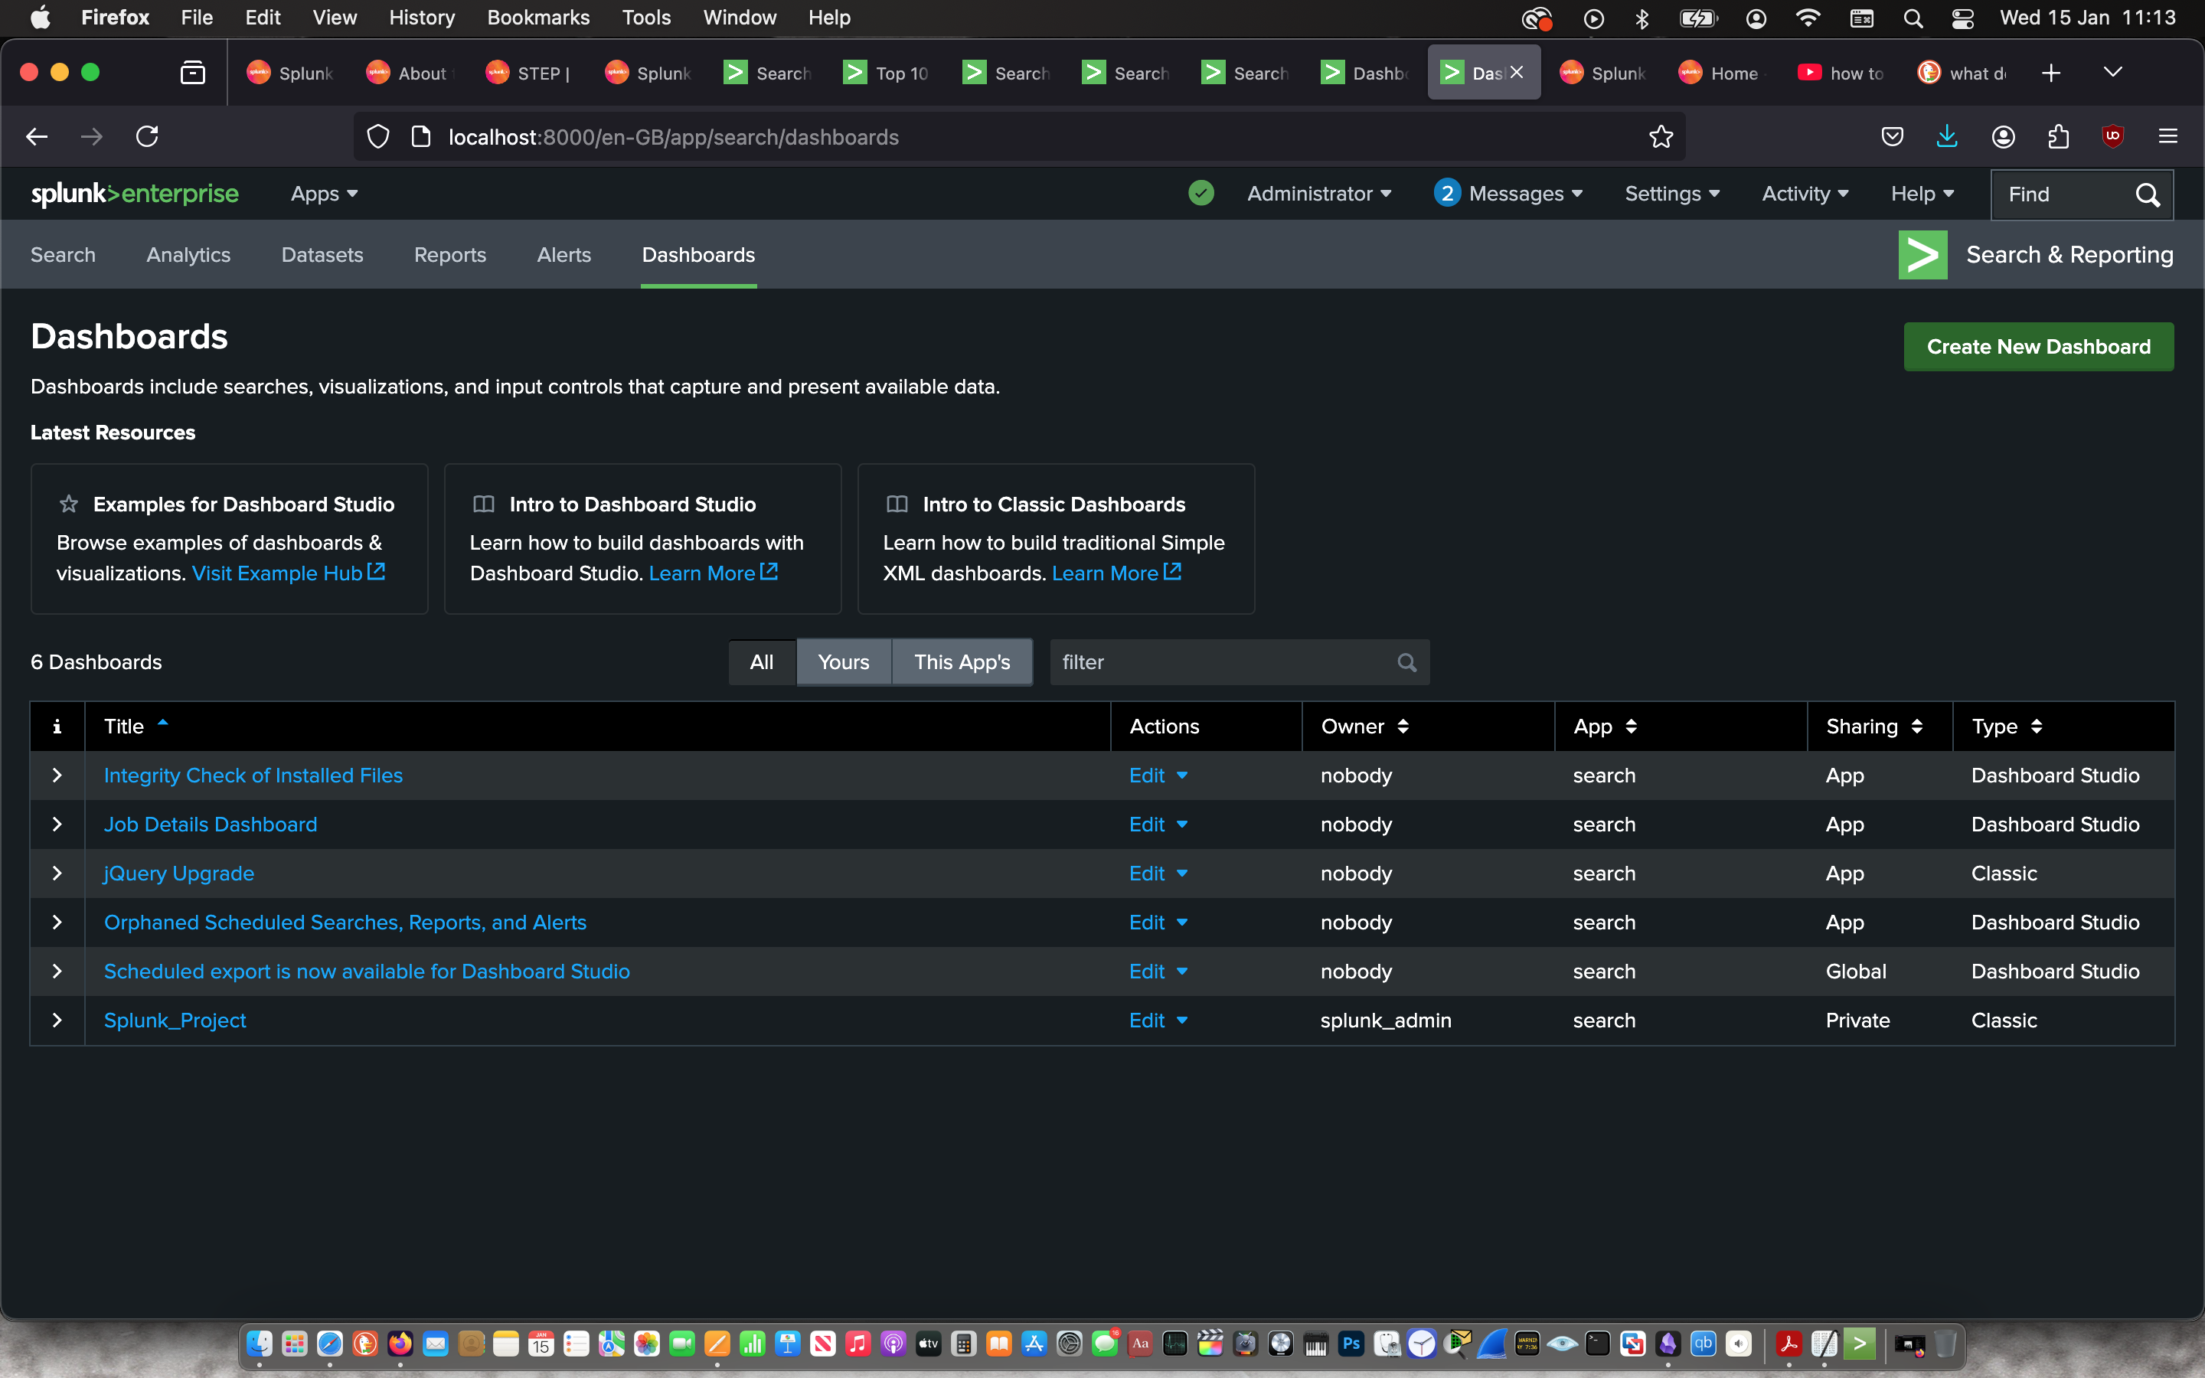Click the green health status check icon
Image resolution: width=2205 pixels, height=1378 pixels.
[1201, 193]
